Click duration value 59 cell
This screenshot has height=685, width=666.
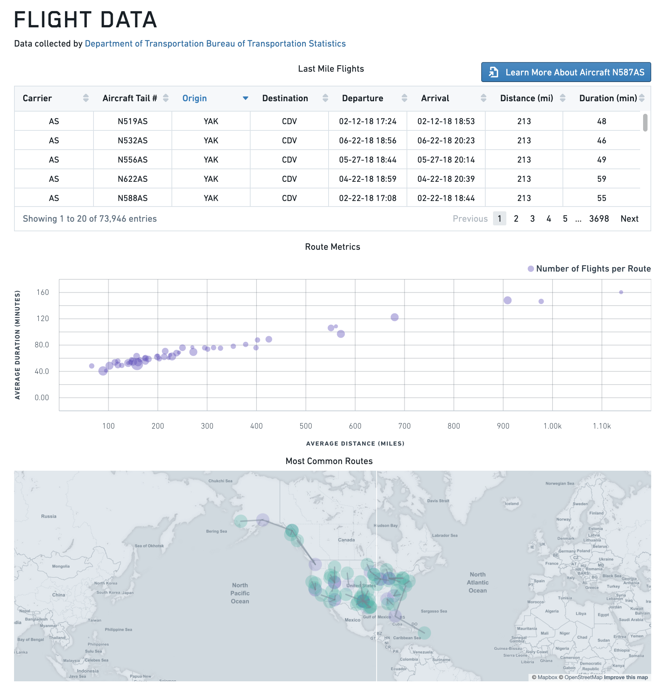602,179
